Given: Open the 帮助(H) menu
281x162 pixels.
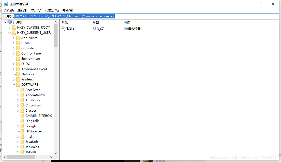Looking at the screenshot, I should coord(68,11).
